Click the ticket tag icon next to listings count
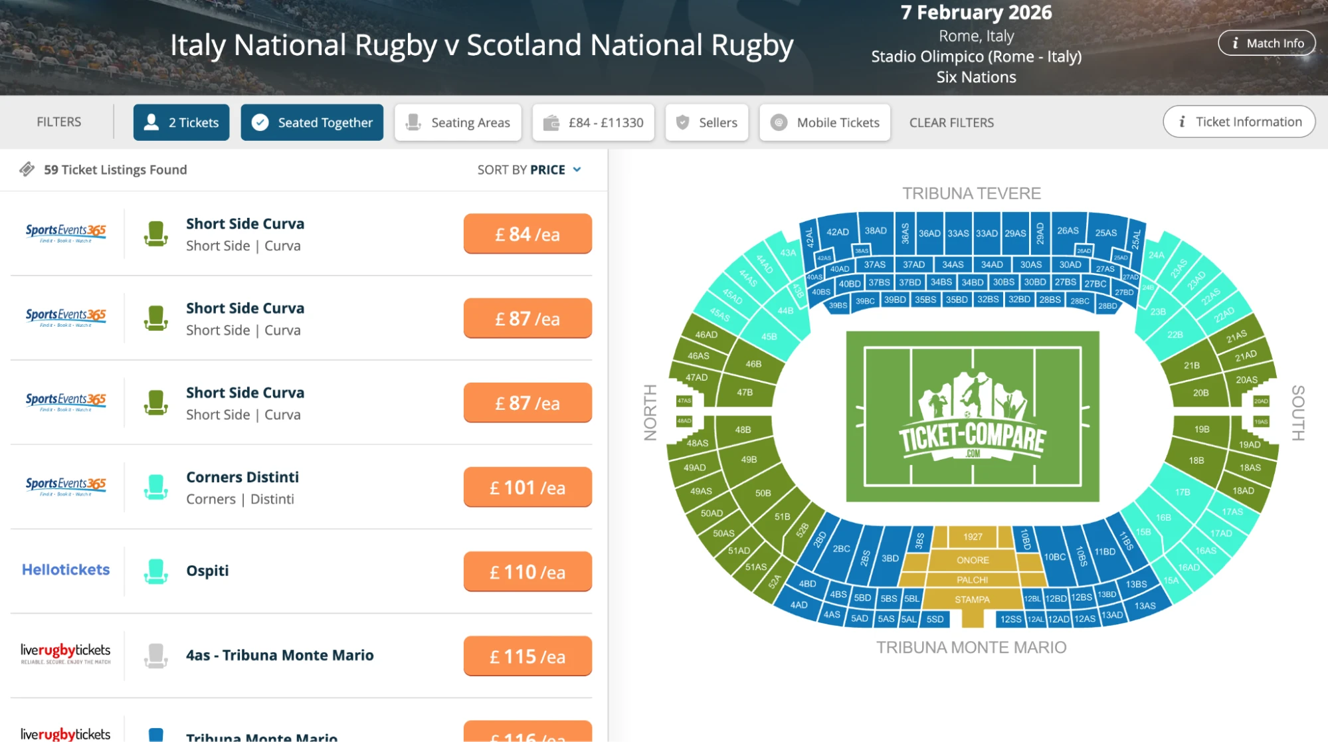This screenshot has width=1328, height=742. 28,169
